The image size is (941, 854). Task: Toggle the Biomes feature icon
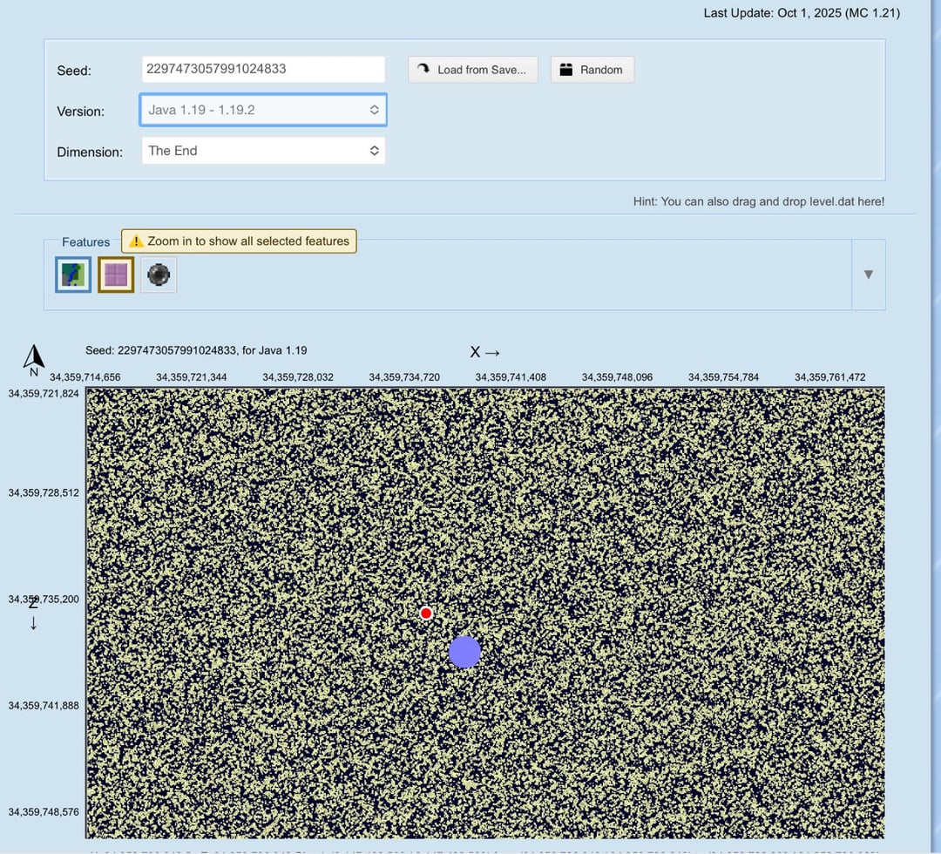point(73,275)
